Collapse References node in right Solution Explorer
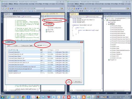 pos(107,24)
